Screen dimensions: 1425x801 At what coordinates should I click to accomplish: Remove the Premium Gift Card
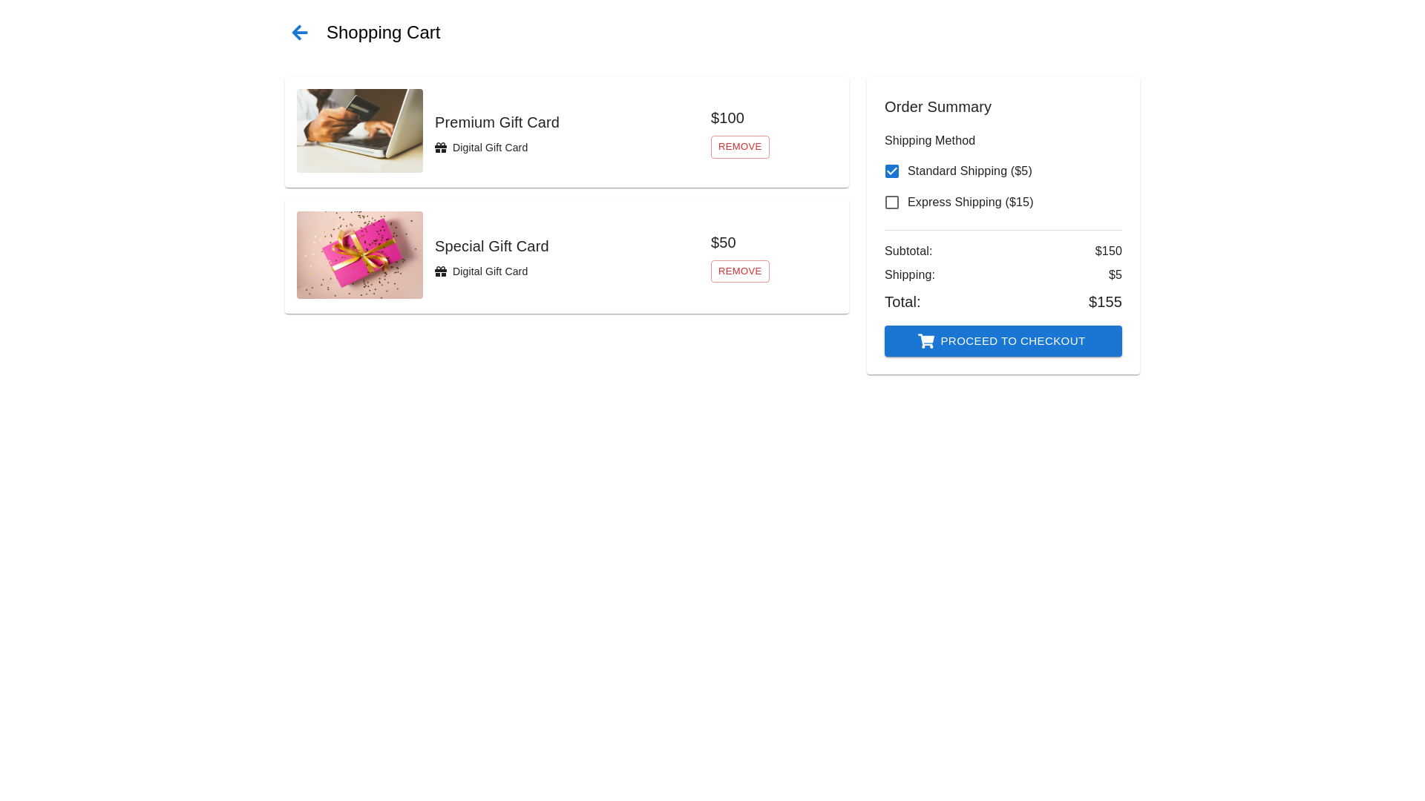point(740,147)
